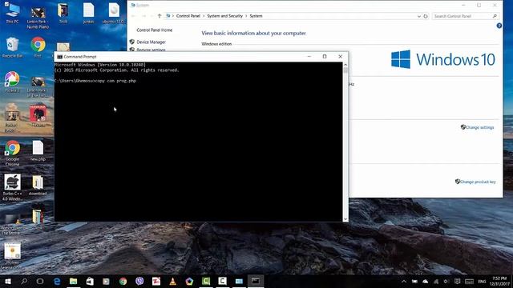513x288 pixels.
Task: Open the This PC desktop icon
Action: click(12, 13)
